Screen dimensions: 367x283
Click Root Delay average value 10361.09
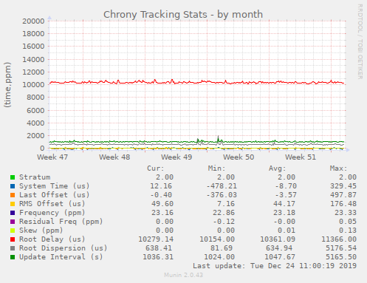tap(278, 239)
